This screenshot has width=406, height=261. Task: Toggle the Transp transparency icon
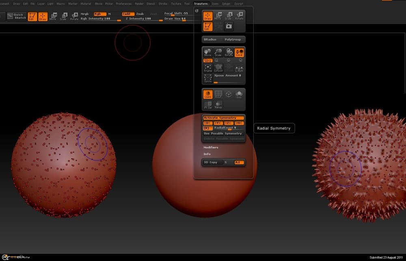pos(218,105)
